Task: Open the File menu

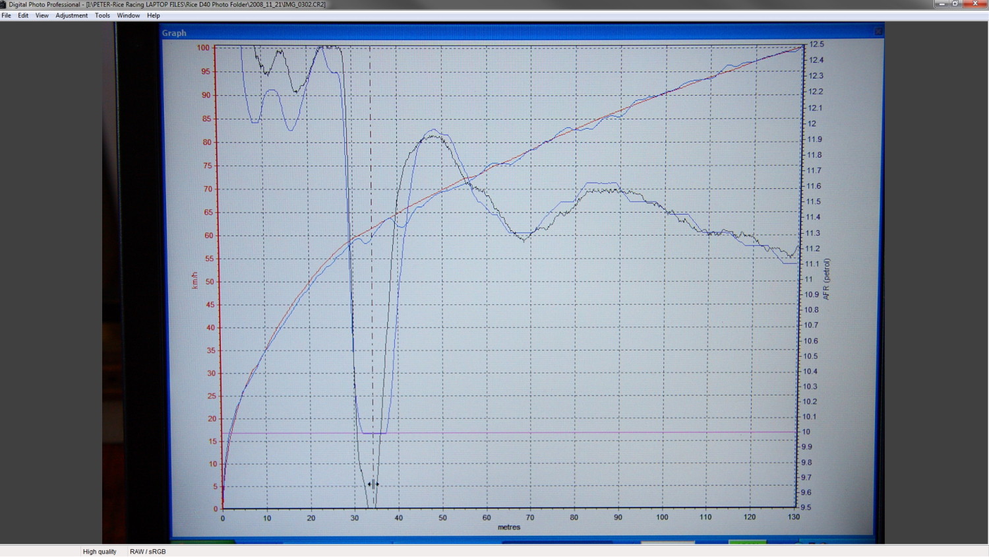Action: 6,15
